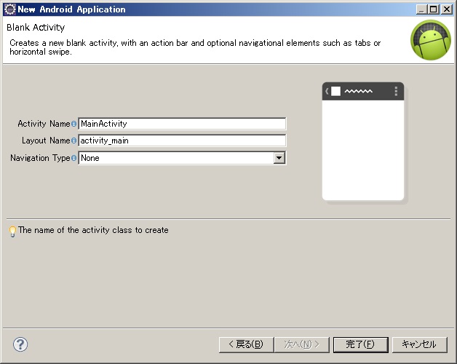Screen dimensions: 457x364
Task: Maximize the New Android Application window
Action: point(434,9)
